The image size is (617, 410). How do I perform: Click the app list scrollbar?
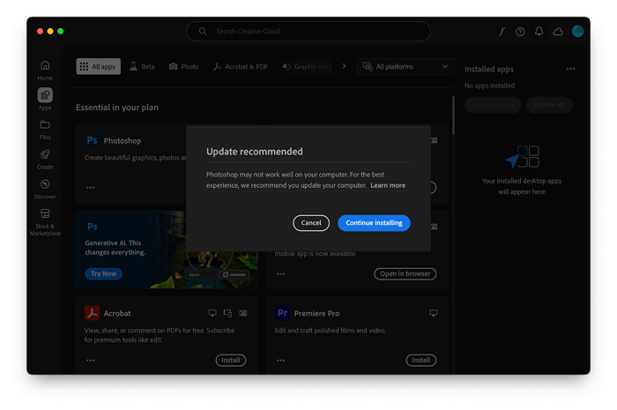click(453, 115)
